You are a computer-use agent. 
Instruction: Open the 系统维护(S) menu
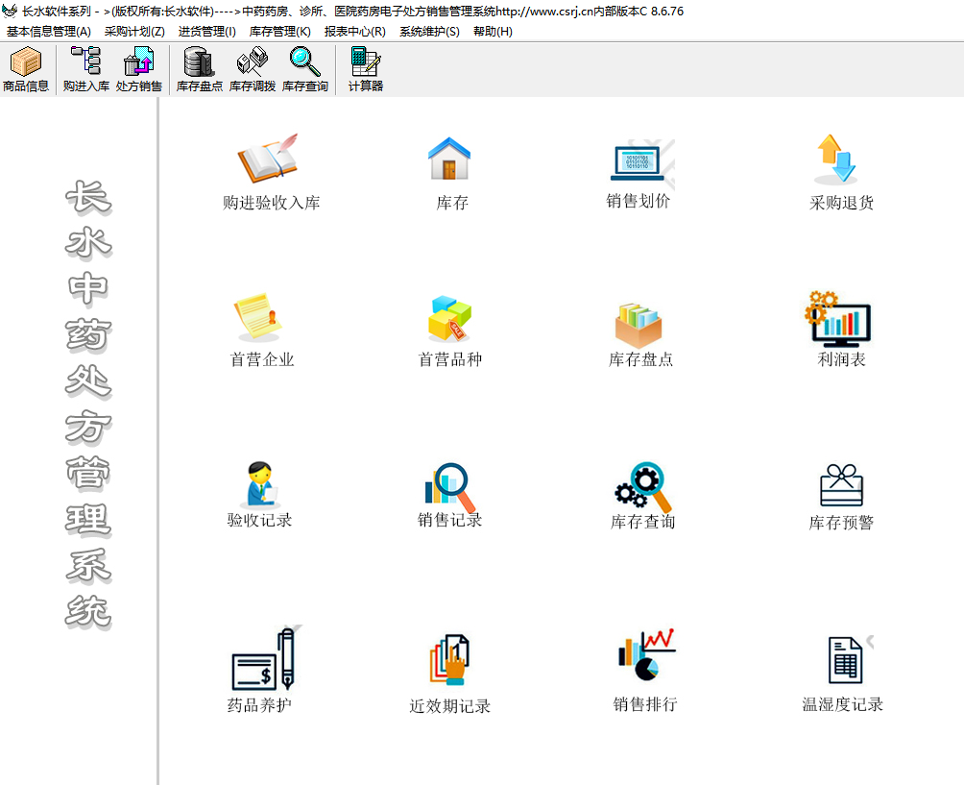tap(429, 32)
